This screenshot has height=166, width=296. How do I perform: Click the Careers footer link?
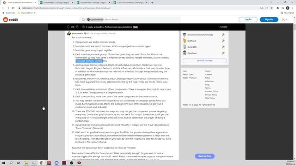click(209, 75)
